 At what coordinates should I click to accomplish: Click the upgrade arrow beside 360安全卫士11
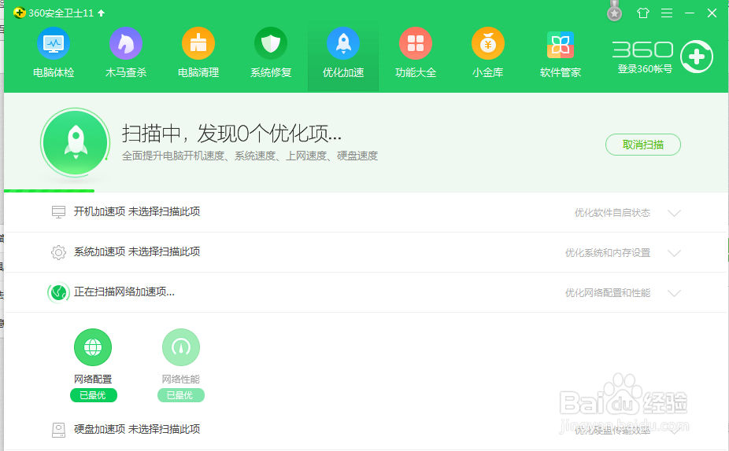coord(102,13)
